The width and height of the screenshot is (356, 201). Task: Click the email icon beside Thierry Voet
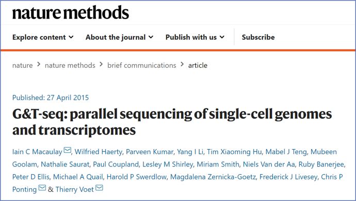click(99, 188)
